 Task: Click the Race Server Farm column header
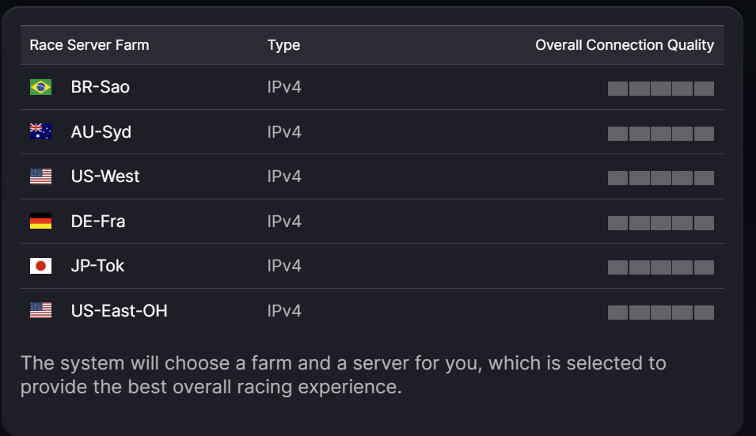[89, 45]
